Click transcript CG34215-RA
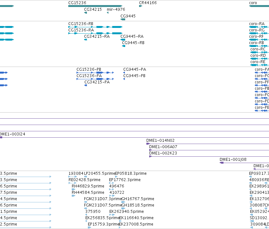 (x=85, y=40)
